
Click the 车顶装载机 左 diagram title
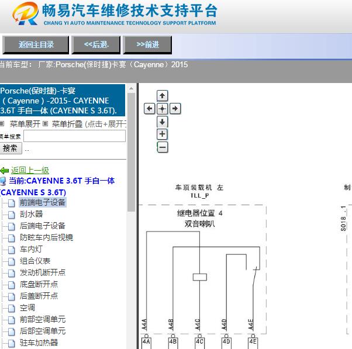pos(199,188)
